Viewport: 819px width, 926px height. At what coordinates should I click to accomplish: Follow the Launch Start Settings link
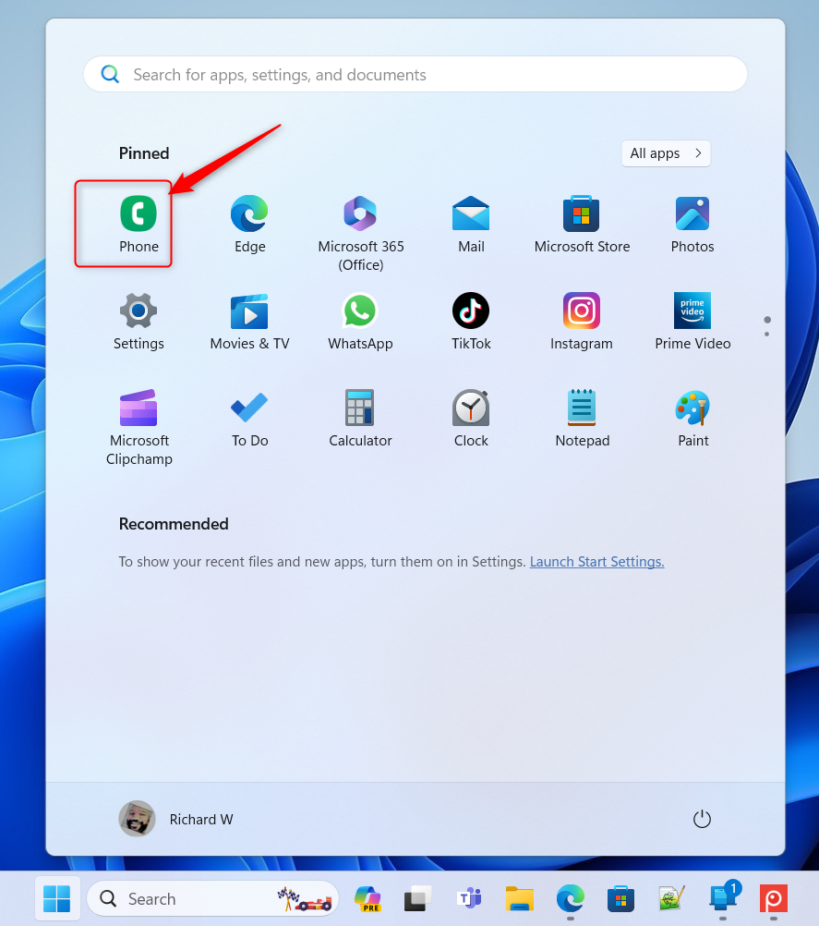[x=596, y=562]
